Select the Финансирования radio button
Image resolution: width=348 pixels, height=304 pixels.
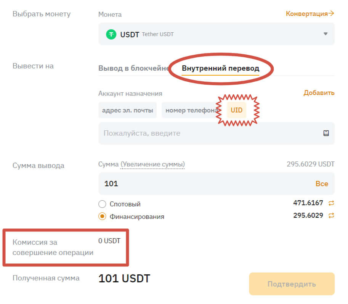point(102,216)
